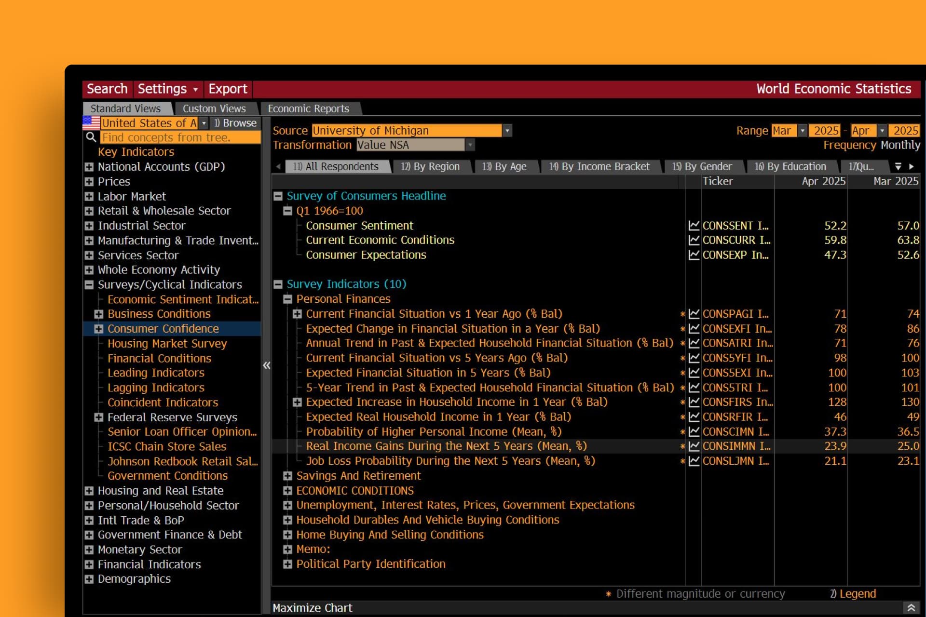
Task: Open the Legend link
Action: tap(857, 594)
